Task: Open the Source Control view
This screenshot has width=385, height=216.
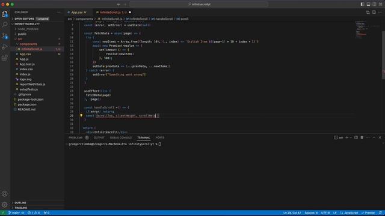Action: click(5, 36)
